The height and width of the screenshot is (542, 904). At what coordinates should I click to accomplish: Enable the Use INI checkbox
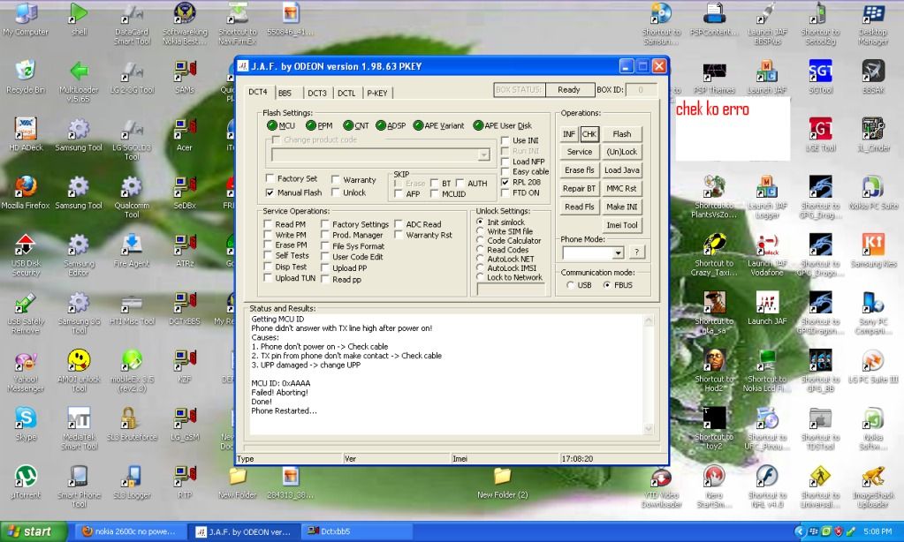coord(505,140)
